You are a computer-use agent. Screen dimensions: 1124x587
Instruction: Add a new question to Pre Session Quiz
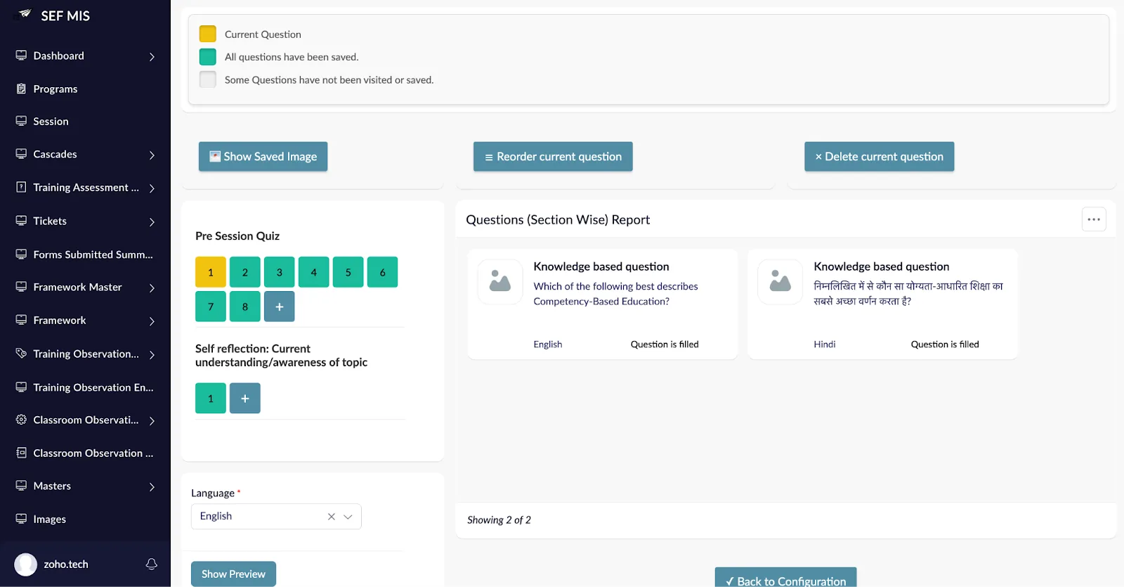[280, 307]
